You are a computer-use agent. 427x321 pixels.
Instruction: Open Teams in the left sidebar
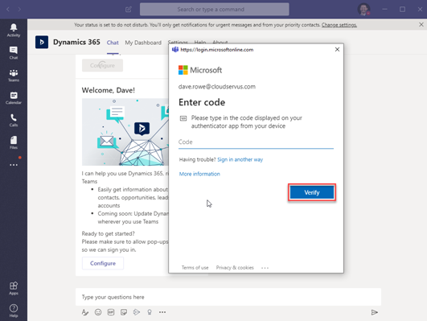tap(14, 75)
